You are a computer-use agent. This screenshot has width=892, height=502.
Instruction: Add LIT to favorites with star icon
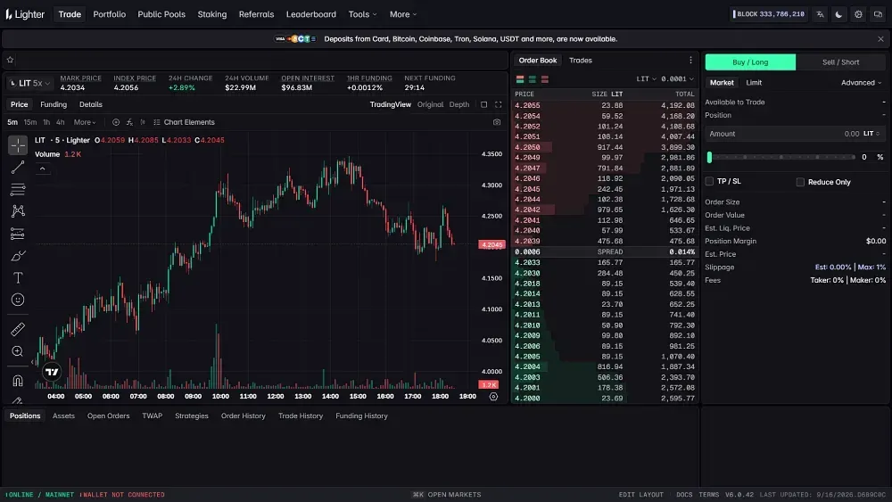click(10, 60)
